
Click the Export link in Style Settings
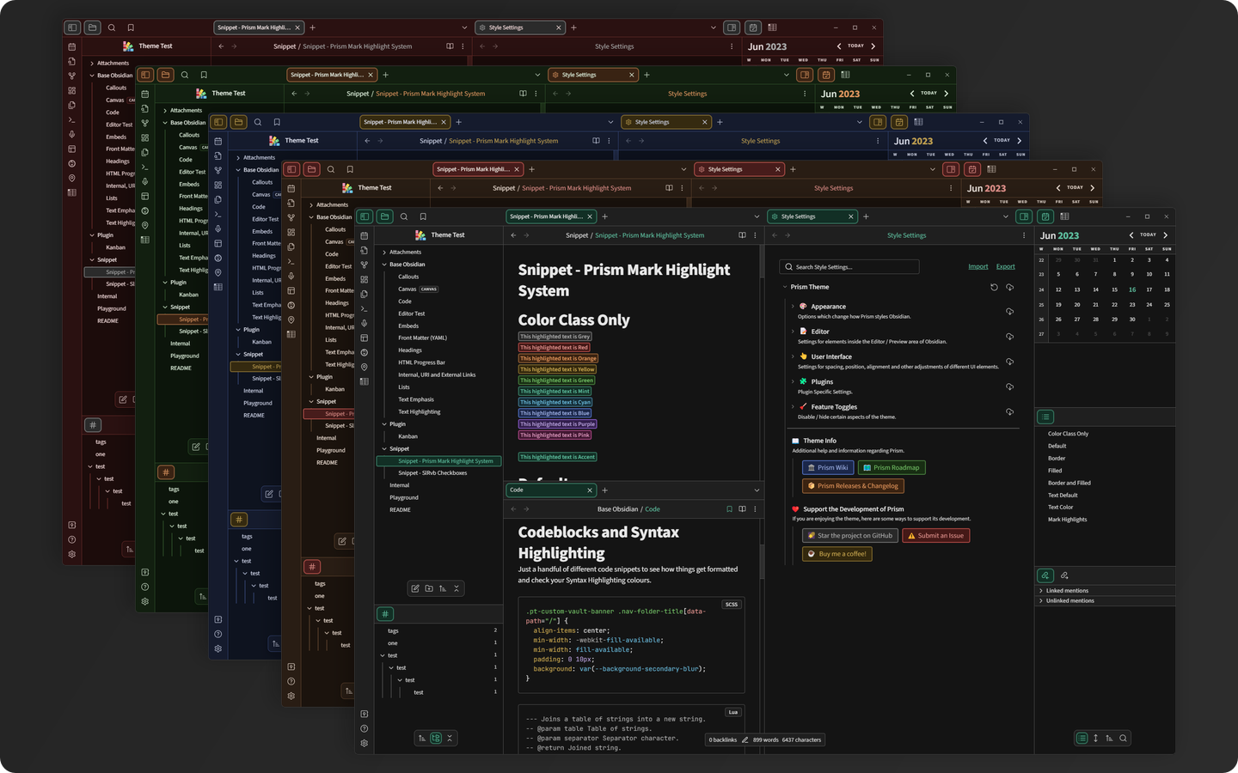pyautogui.click(x=1006, y=267)
